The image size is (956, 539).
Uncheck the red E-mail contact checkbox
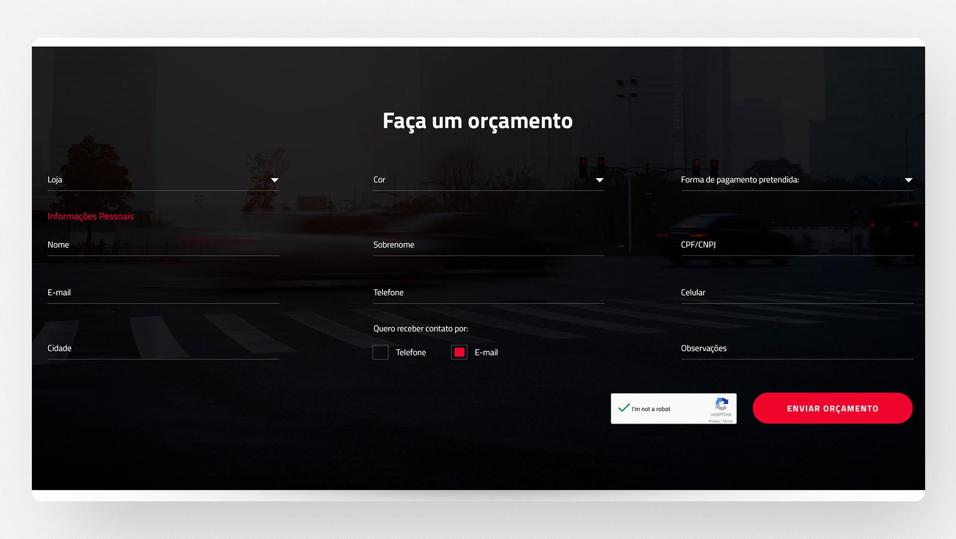pos(459,352)
